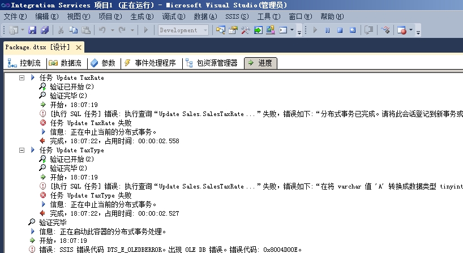Screen dimensions: 463x253
Task: Open the Toolbox wrench-and-hammer icon
Action: pos(246,30)
